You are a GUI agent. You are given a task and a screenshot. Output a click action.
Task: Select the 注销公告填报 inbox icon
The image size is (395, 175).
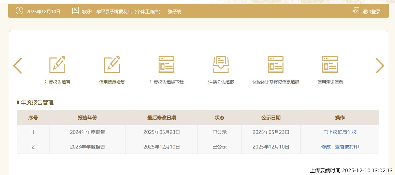[221, 64]
